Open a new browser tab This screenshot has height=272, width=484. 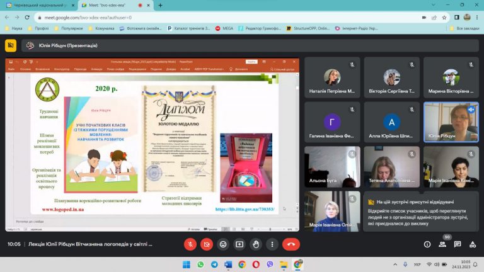(160, 5)
